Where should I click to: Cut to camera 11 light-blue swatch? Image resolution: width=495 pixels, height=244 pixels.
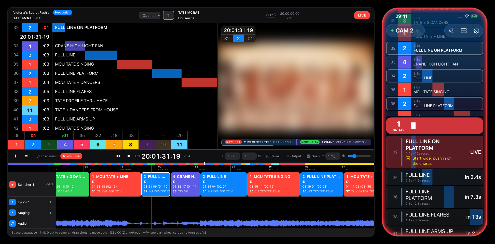pyautogui.click(x=179, y=145)
